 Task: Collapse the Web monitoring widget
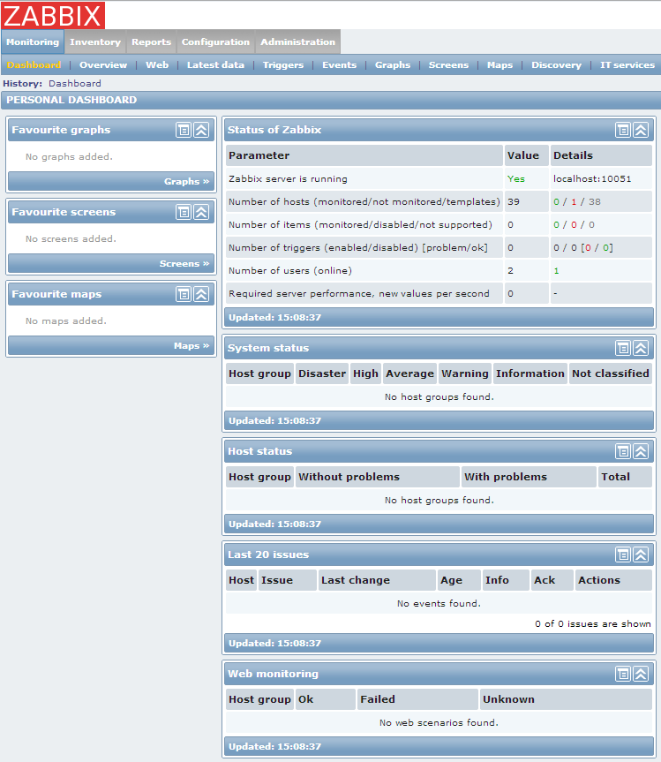[641, 674]
